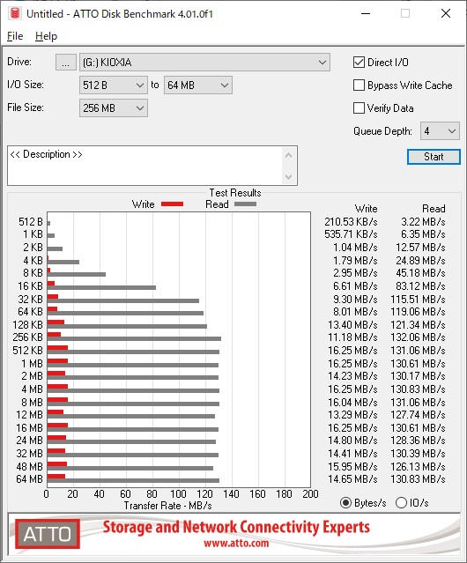Click the ATTO logo in the banner
The width and height of the screenshot is (467, 563).
click(x=48, y=534)
